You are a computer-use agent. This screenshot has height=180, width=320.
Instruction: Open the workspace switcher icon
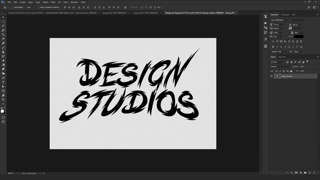(314, 7)
